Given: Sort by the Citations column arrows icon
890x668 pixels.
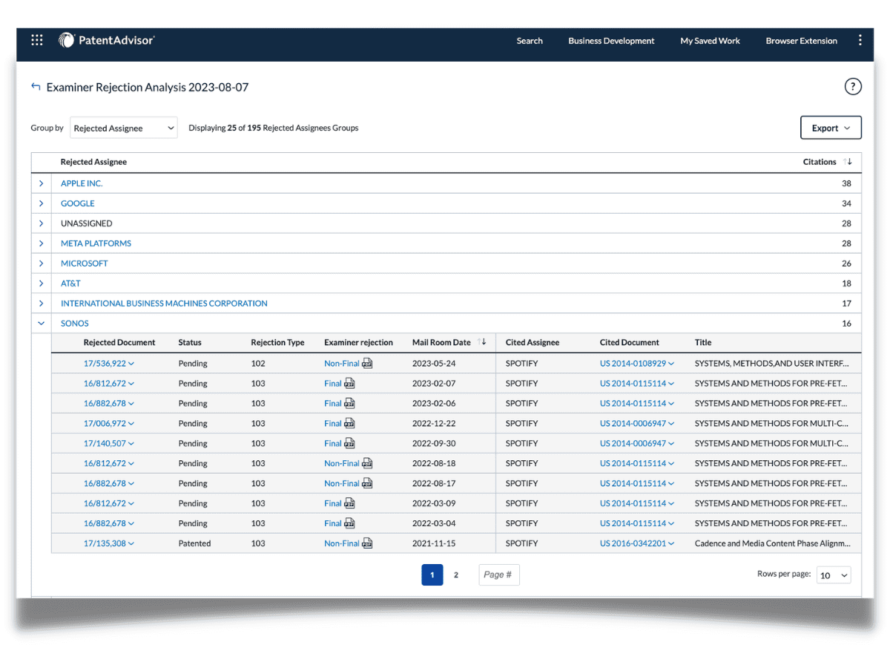Looking at the screenshot, I should [848, 162].
